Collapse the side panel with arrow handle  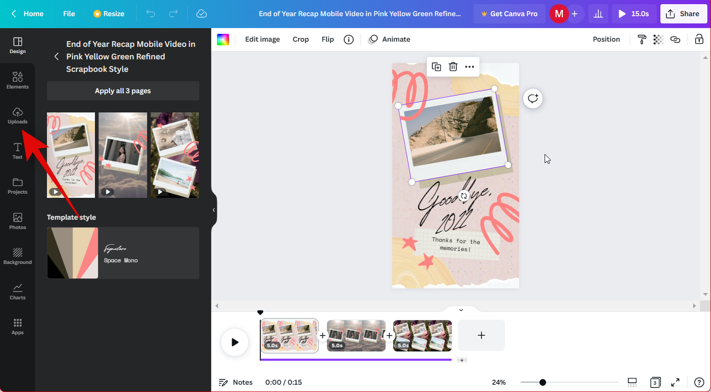214,210
